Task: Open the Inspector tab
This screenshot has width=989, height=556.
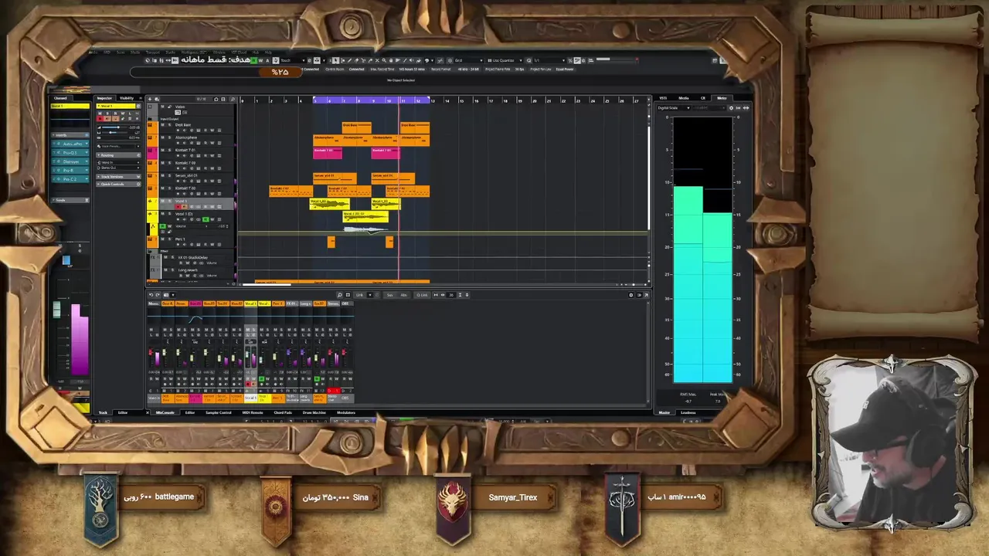Action: click(x=104, y=98)
